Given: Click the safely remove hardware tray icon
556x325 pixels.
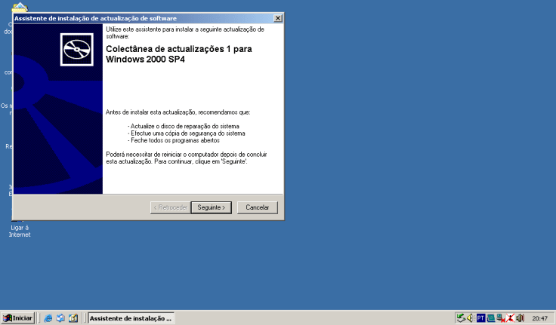Looking at the screenshot, I should click(x=461, y=318).
